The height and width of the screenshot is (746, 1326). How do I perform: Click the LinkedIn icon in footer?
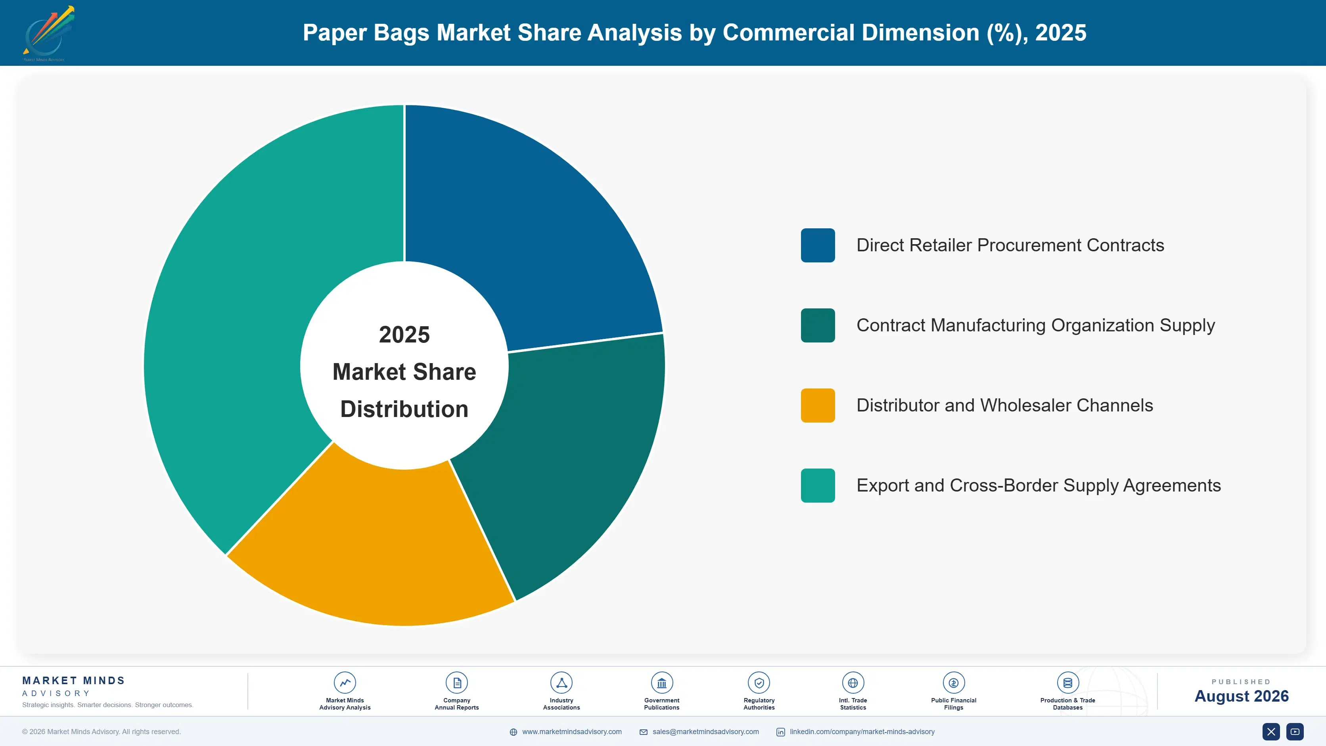coord(780,732)
